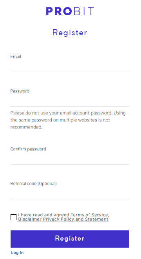Click the thin BIT part of logo
The image size is (141, 259).
(84, 11)
